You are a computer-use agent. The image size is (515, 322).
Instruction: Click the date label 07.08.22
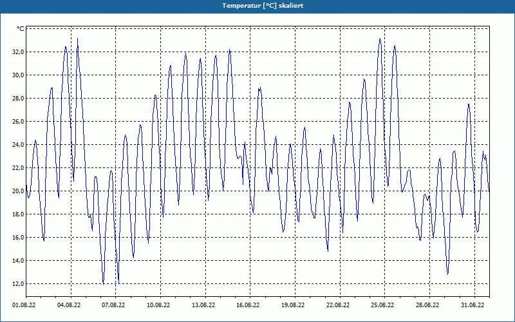point(114,305)
